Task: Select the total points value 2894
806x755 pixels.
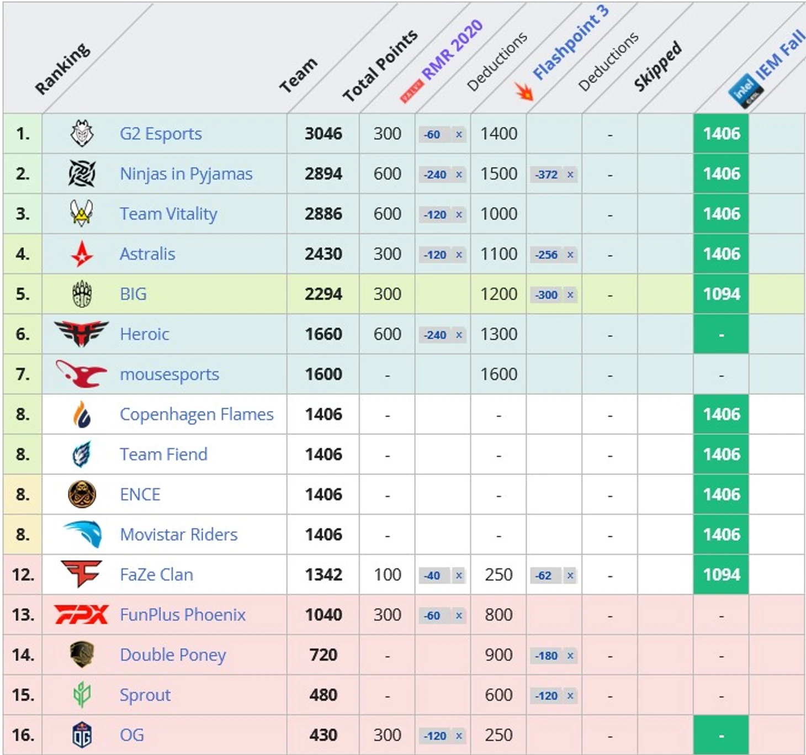Action: (324, 174)
